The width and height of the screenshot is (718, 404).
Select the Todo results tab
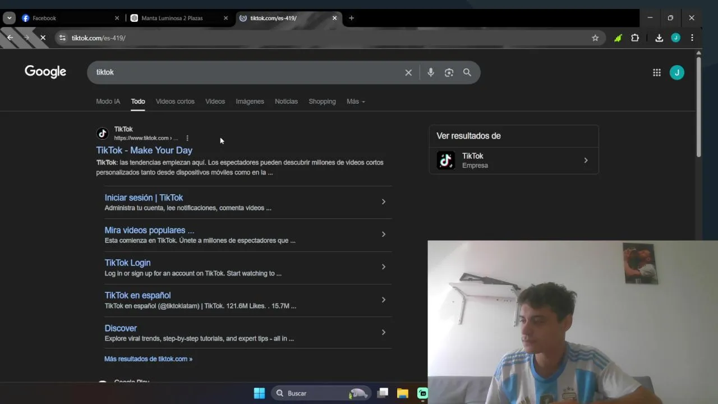coord(138,102)
